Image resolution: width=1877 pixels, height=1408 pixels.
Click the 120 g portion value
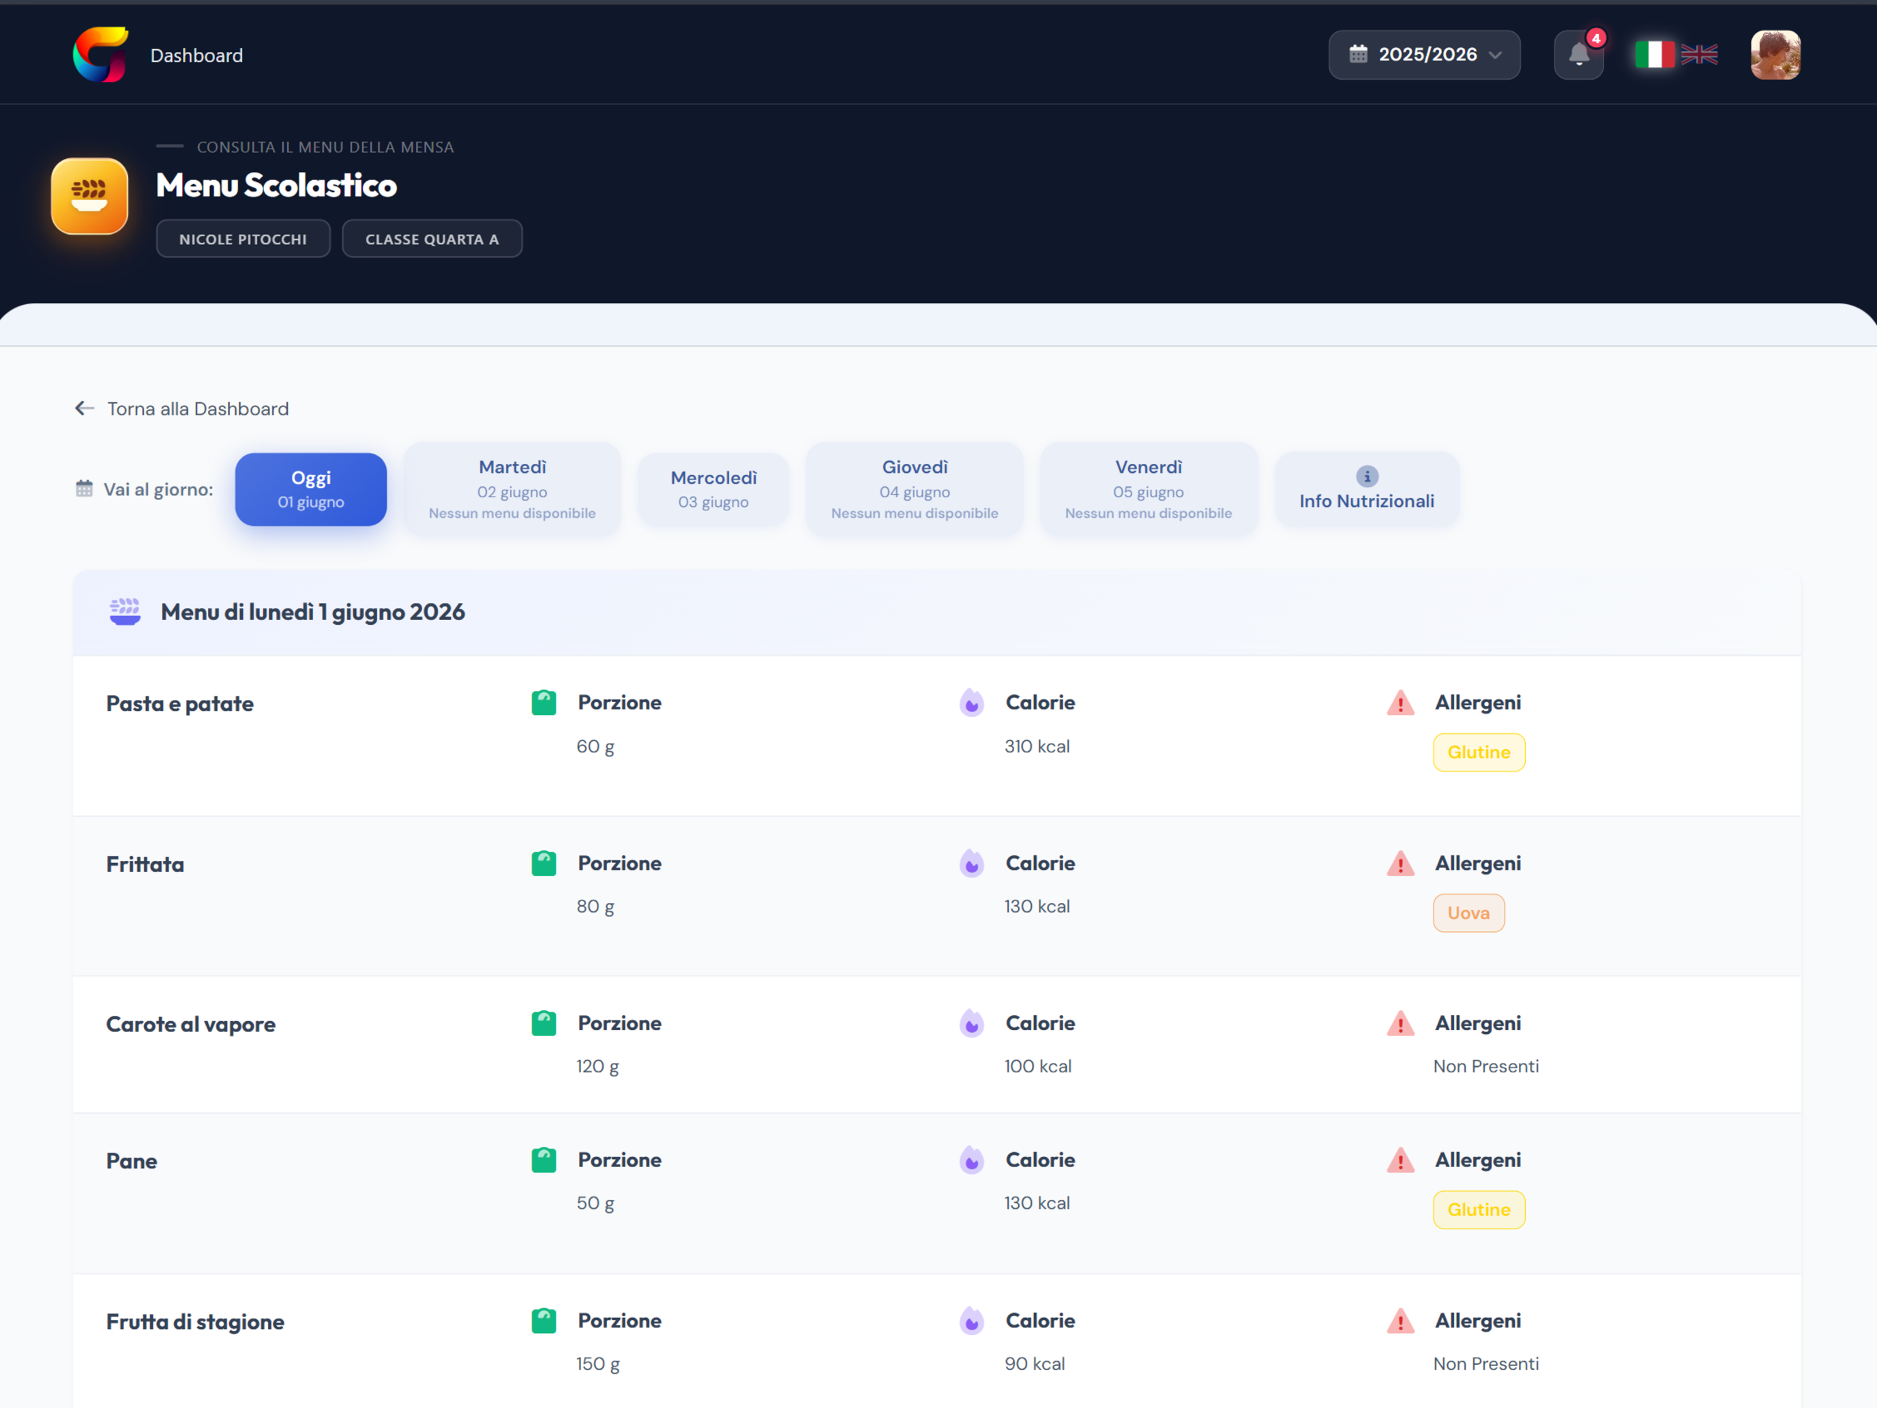pos(597,1067)
